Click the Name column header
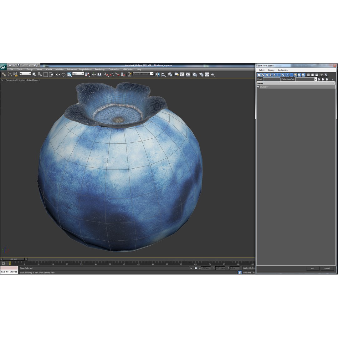The image size is (338, 338). pos(295,84)
